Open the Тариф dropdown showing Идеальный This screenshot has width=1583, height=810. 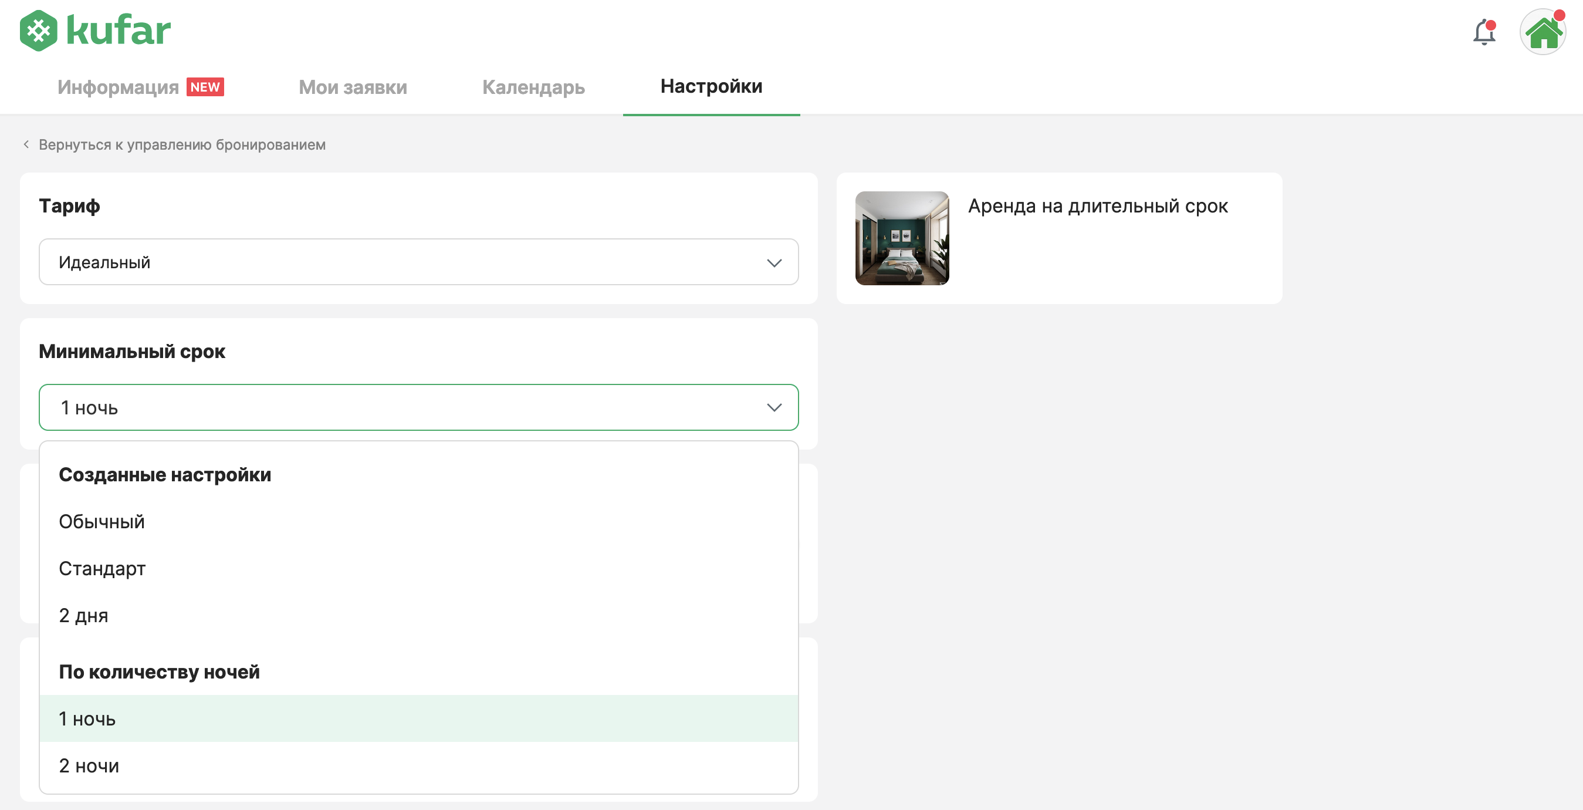(x=418, y=262)
